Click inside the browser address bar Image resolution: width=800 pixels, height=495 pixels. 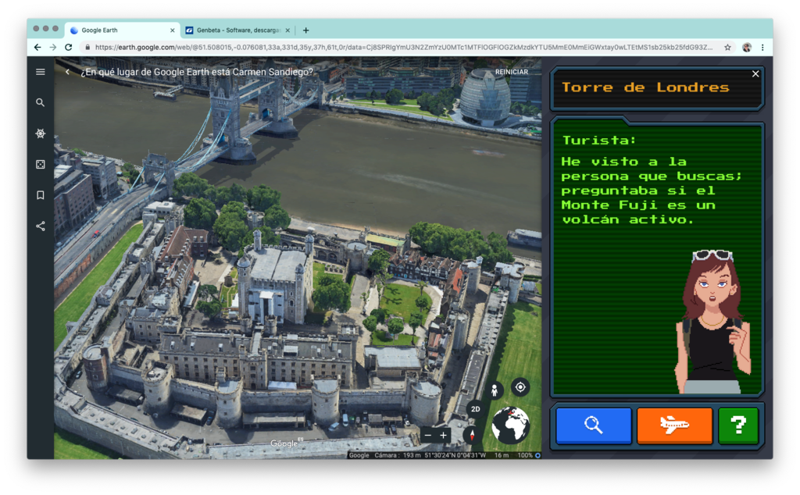coord(312,47)
